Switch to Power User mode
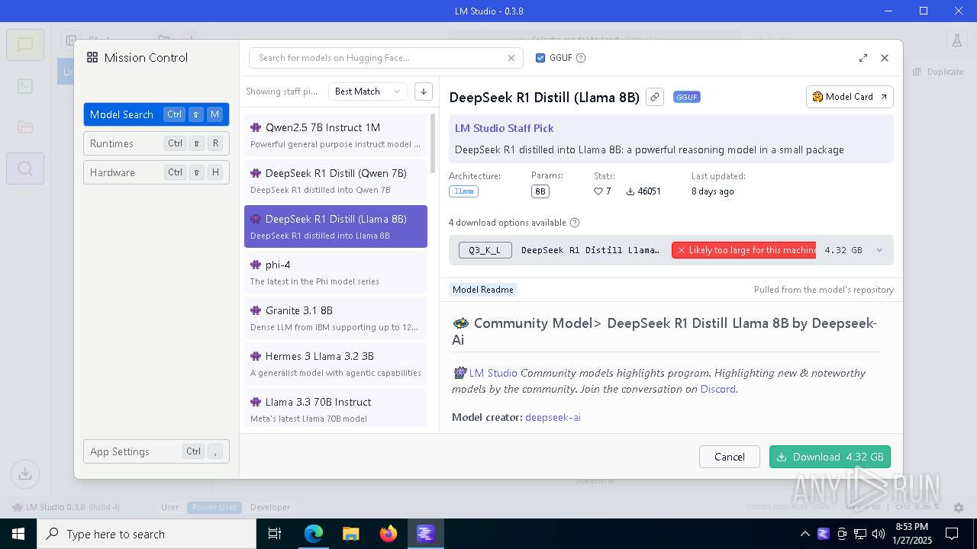The image size is (977, 549). click(x=214, y=507)
